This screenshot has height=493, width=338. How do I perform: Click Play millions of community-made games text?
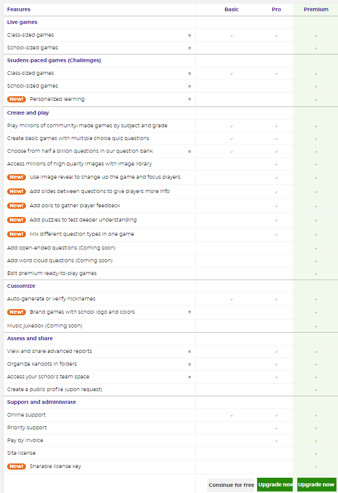(x=88, y=126)
